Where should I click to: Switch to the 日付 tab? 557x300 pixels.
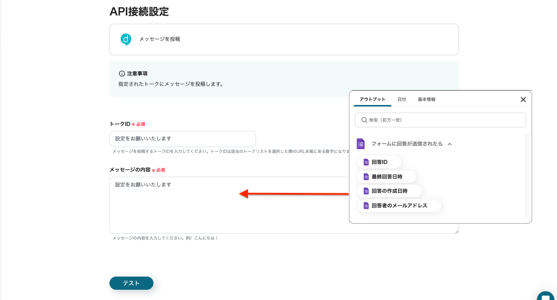[x=402, y=100]
